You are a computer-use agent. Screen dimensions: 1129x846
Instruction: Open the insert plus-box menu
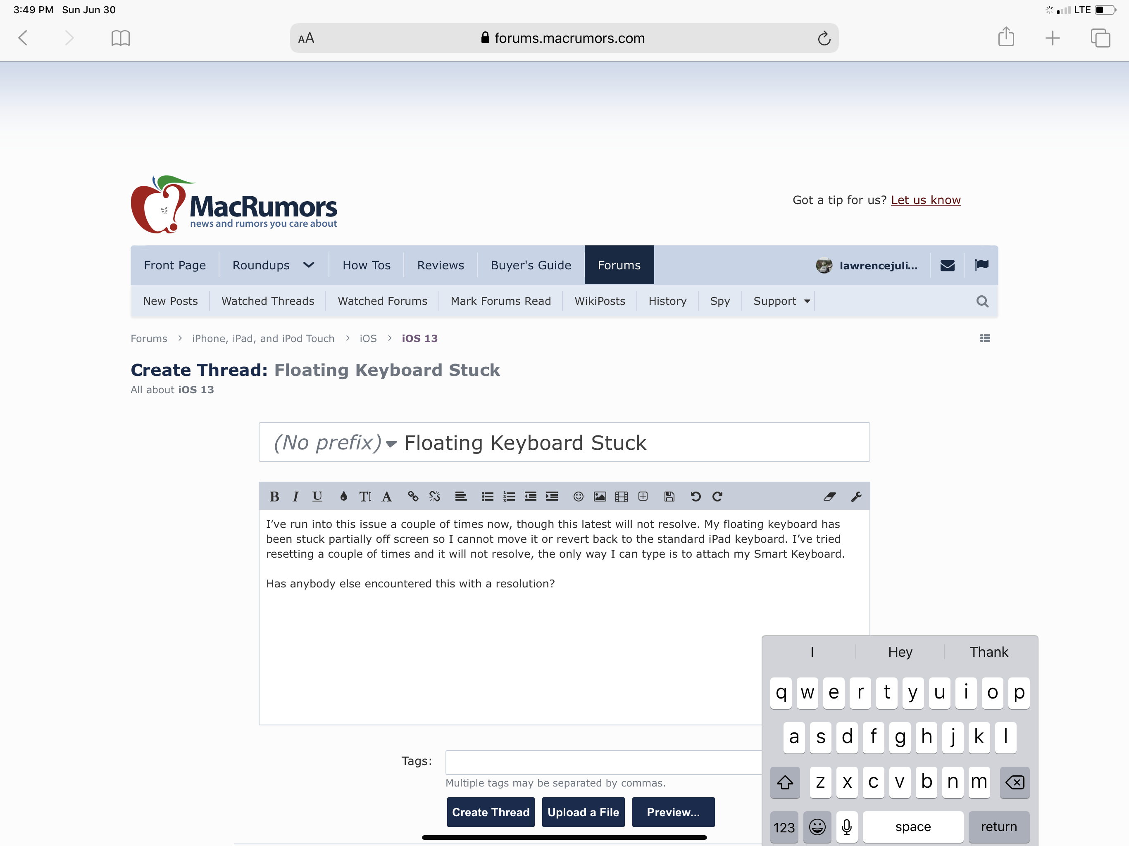643,497
